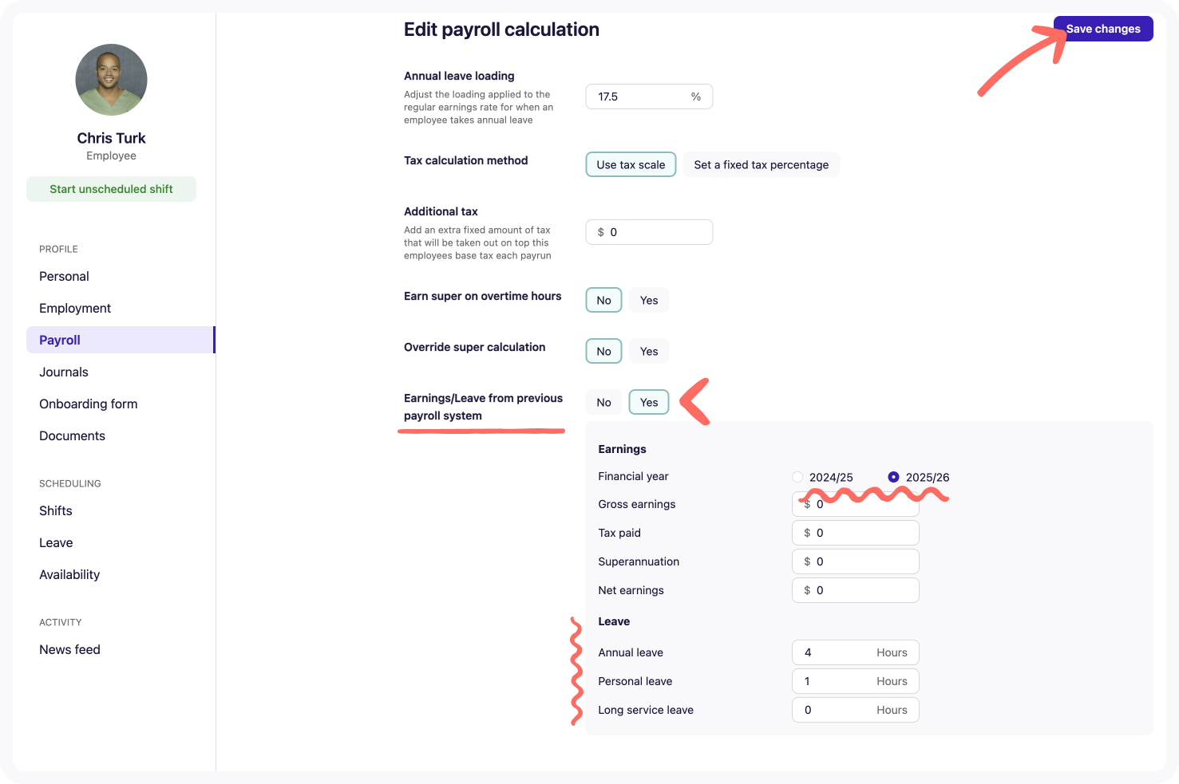Navigate to Onboarding form
Image resolution: width=1179 pixels, height=784 pixels.
(89, 404)
